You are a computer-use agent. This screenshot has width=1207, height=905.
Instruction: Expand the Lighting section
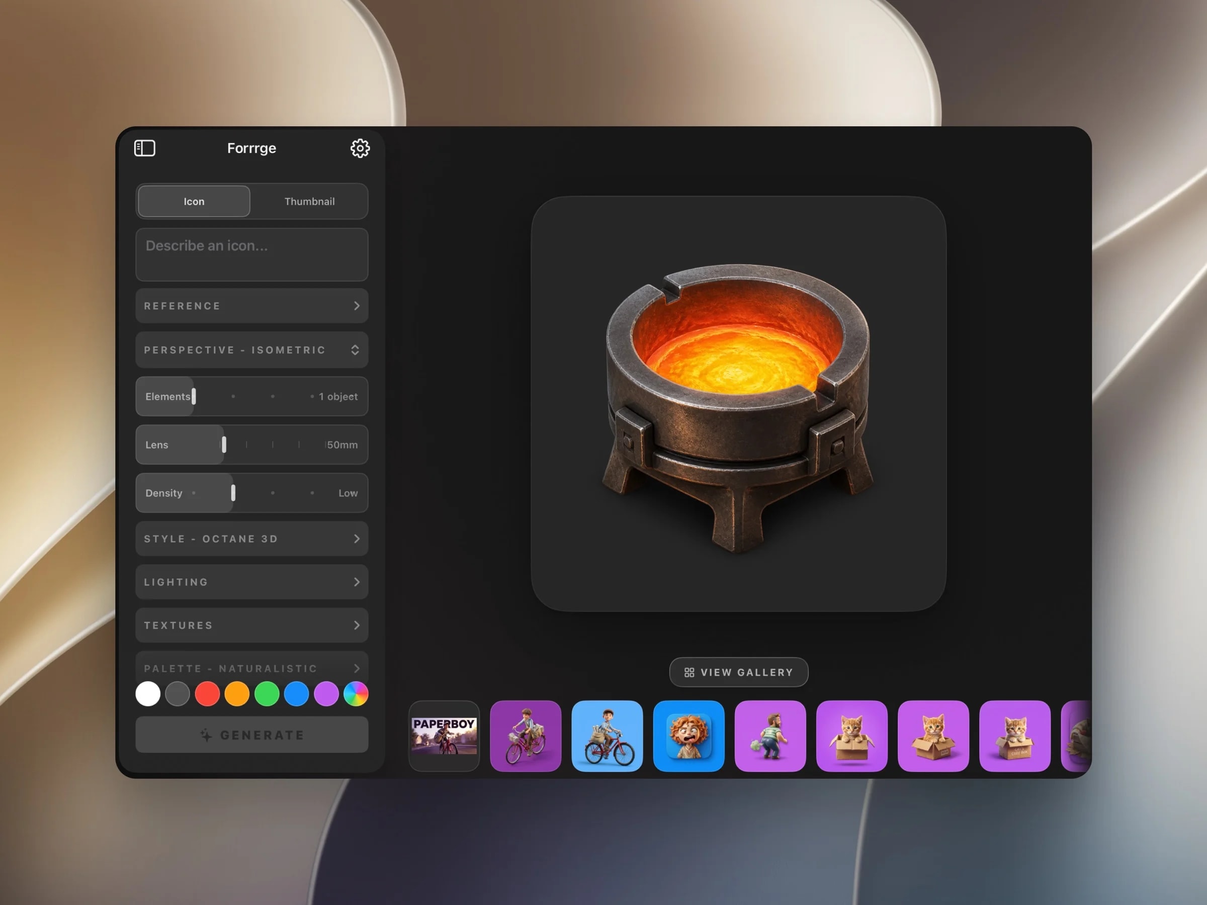pos(251,582)
